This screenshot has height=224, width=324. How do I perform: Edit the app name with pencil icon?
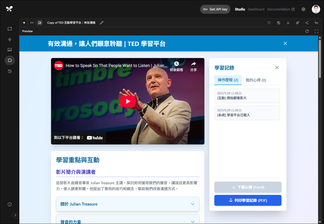[102, 23]
